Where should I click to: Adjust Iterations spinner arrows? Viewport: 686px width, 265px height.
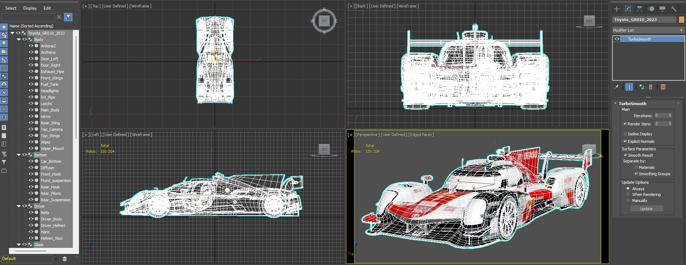point(670,115)
